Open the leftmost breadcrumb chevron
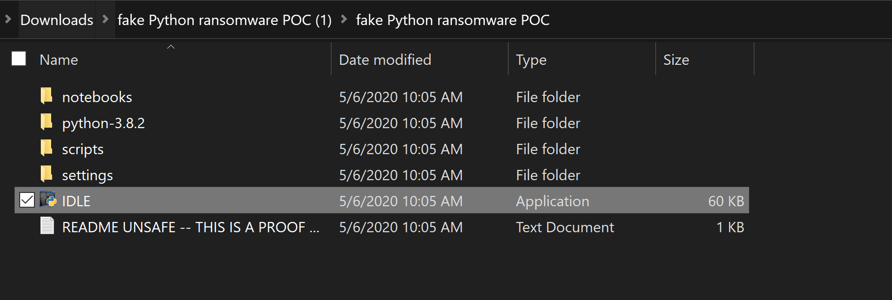The width and height of the screenshot is (892, 300). pyautogui.click(x=8, y=20)
